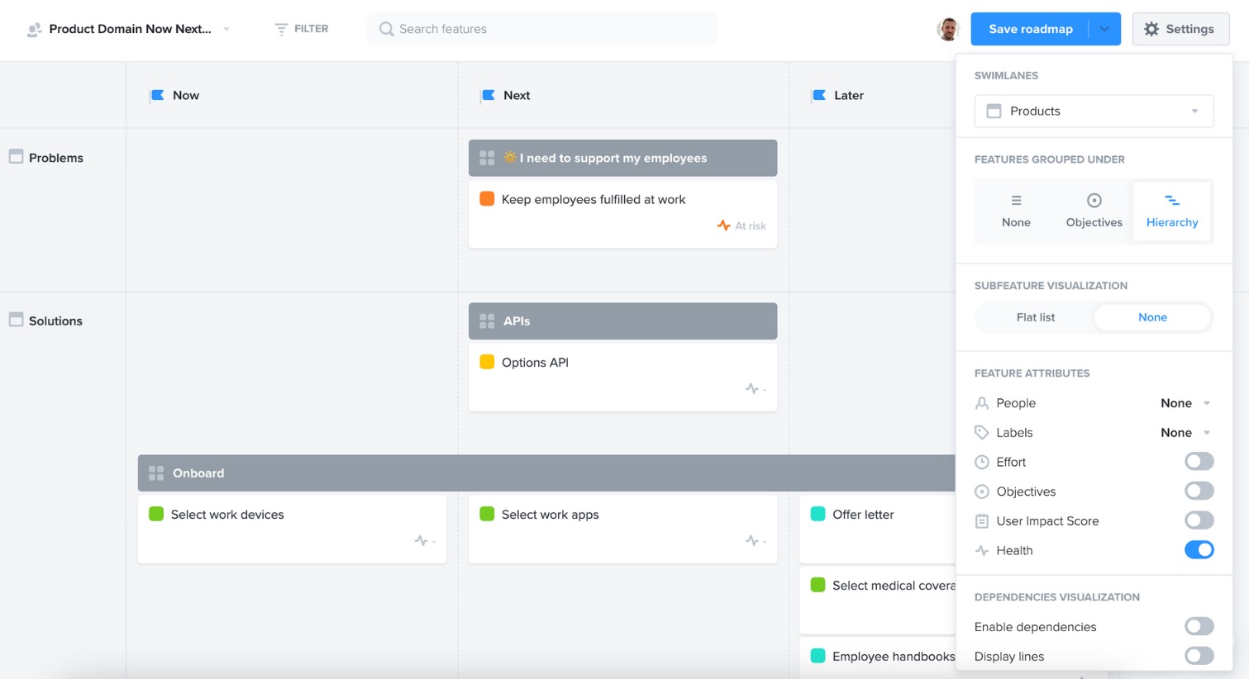Toggle Display lines switch
Viewport: 1249px width, 679px height.
click(x=1199, y=656)
